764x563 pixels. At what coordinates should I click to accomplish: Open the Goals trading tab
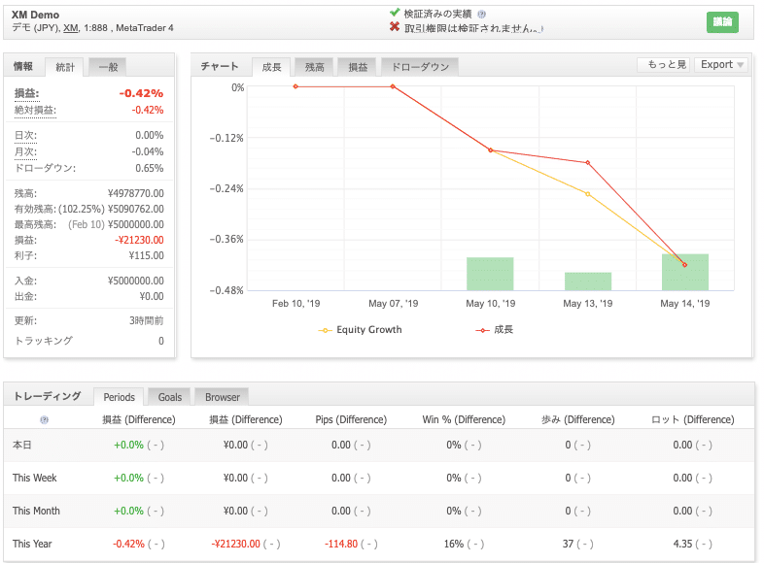pos(169,397)
